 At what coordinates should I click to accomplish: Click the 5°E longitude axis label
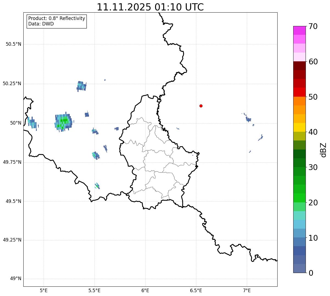point(44,290)
